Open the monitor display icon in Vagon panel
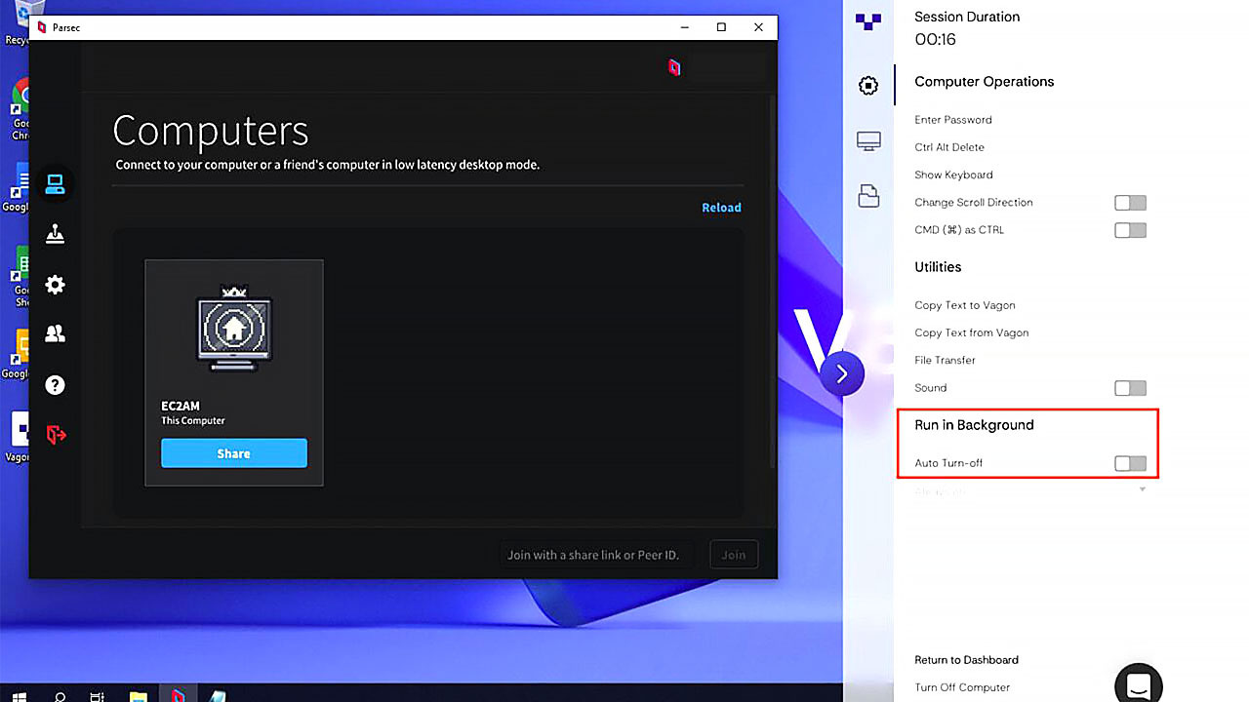 tap(868, 141)
